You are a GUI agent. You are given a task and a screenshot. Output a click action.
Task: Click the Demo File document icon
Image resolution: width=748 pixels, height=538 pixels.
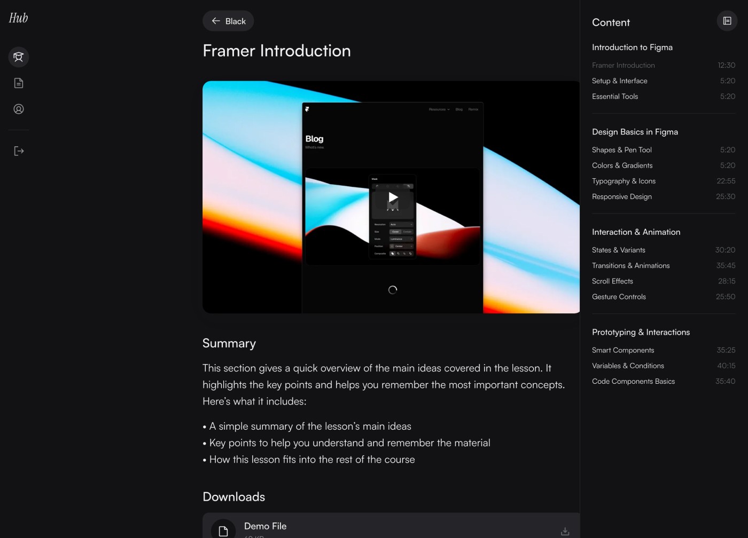[x=223, y=530]
